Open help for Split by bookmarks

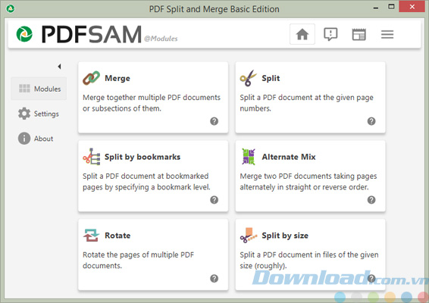coord(214,200)
